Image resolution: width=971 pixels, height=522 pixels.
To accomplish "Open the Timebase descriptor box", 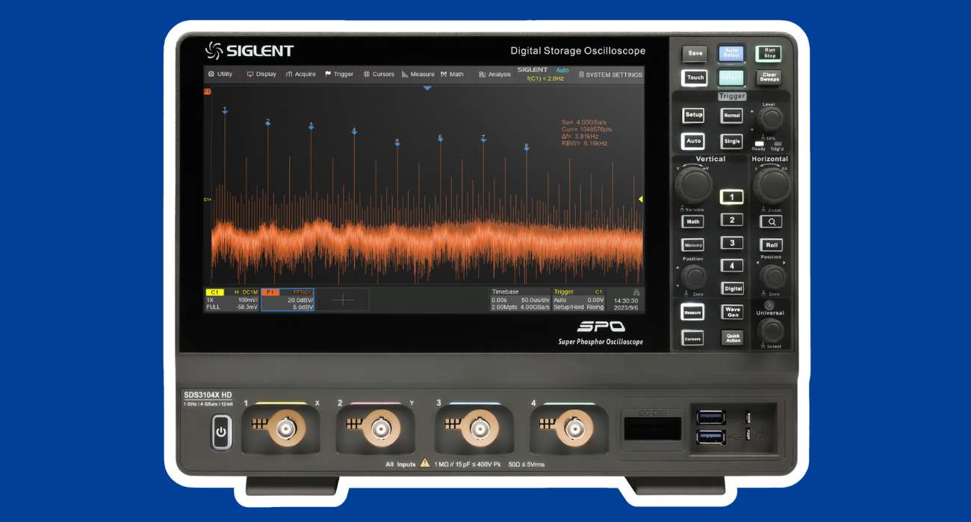I will tap(520, 300).
